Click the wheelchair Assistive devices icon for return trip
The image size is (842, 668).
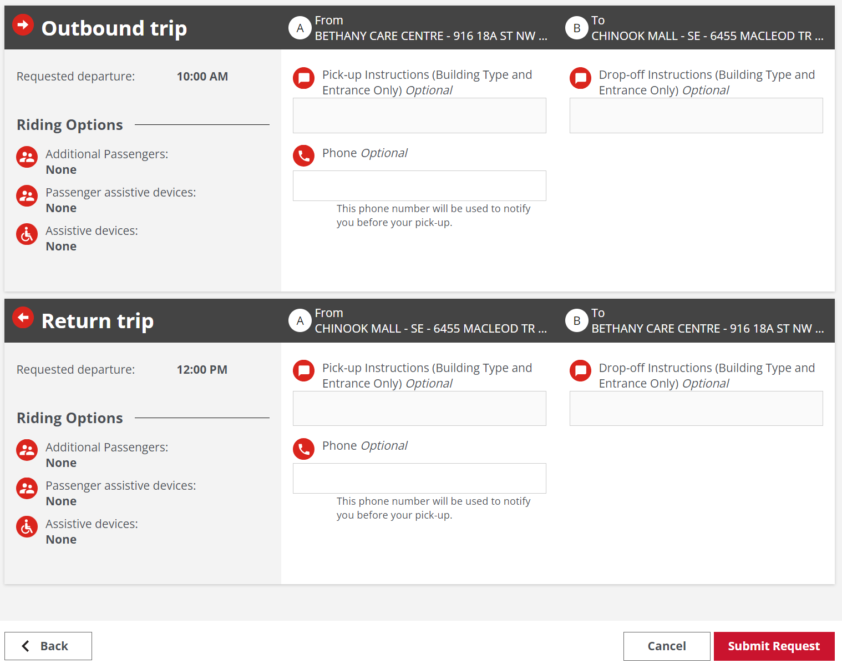[x=27, y=526]
